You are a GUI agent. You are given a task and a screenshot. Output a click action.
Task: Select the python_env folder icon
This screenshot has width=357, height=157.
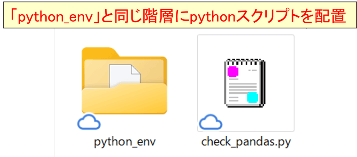tap(124, 81)
